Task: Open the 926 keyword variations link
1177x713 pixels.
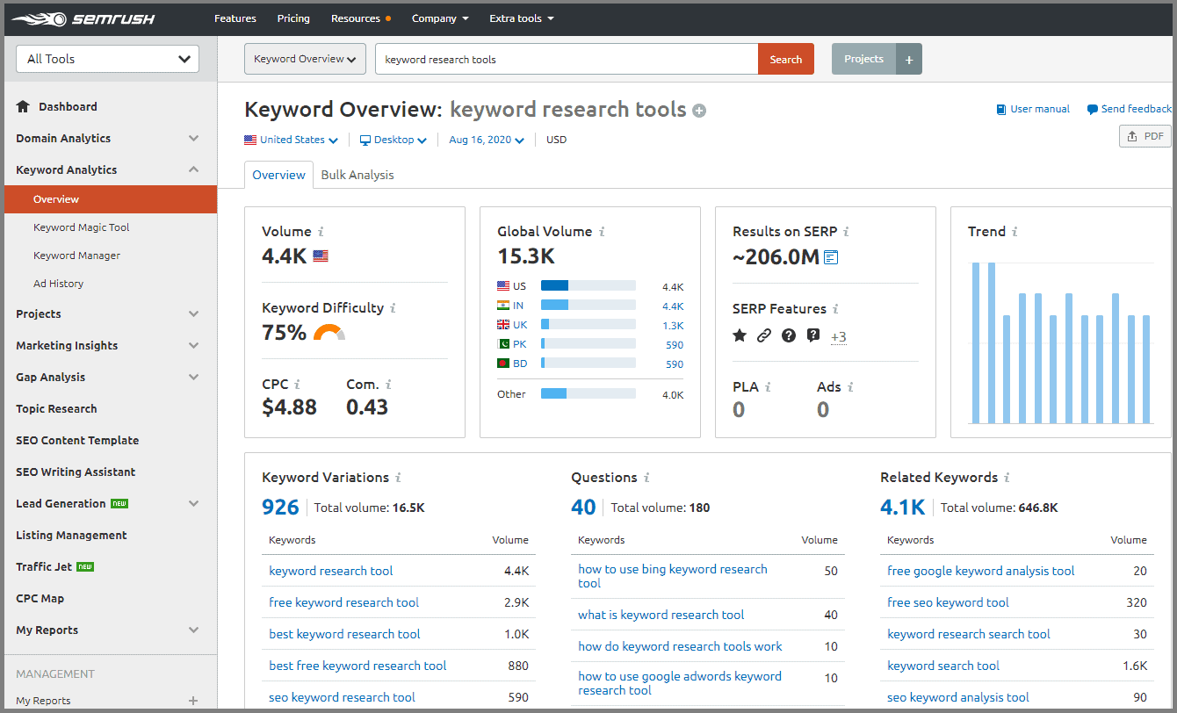Action: (x=280, y=507)
